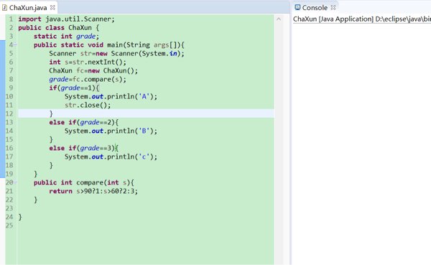431x265 pixels.
Task: Open the Console view tab
Action: [x=315, y=7]
